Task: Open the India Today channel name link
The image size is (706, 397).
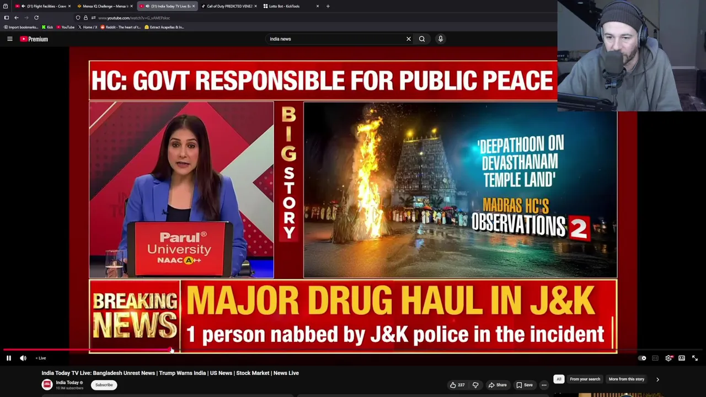Action: click(67, 383)
